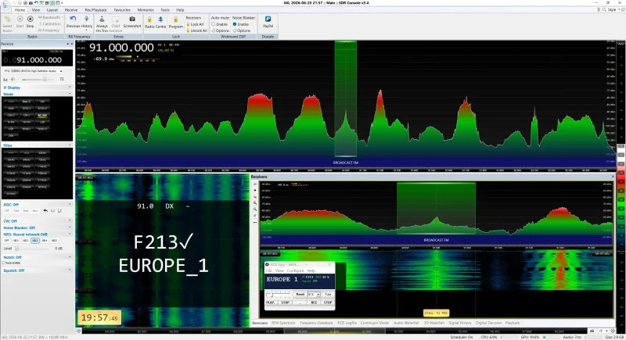626x340 pixels.
Task: Click the AGC display icon beside undo arrow
Action: (52, 210)
